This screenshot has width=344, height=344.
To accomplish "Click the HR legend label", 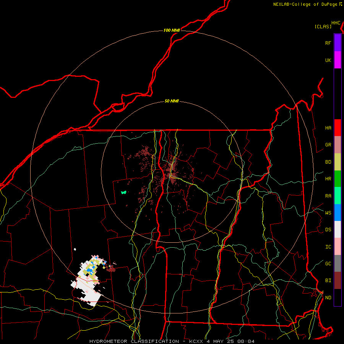I will 328,179.
